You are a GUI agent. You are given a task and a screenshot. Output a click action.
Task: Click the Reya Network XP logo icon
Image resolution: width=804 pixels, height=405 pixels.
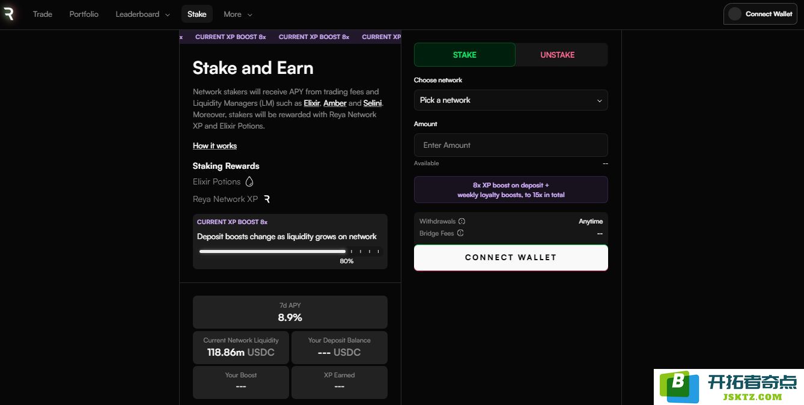coord(267,199)
